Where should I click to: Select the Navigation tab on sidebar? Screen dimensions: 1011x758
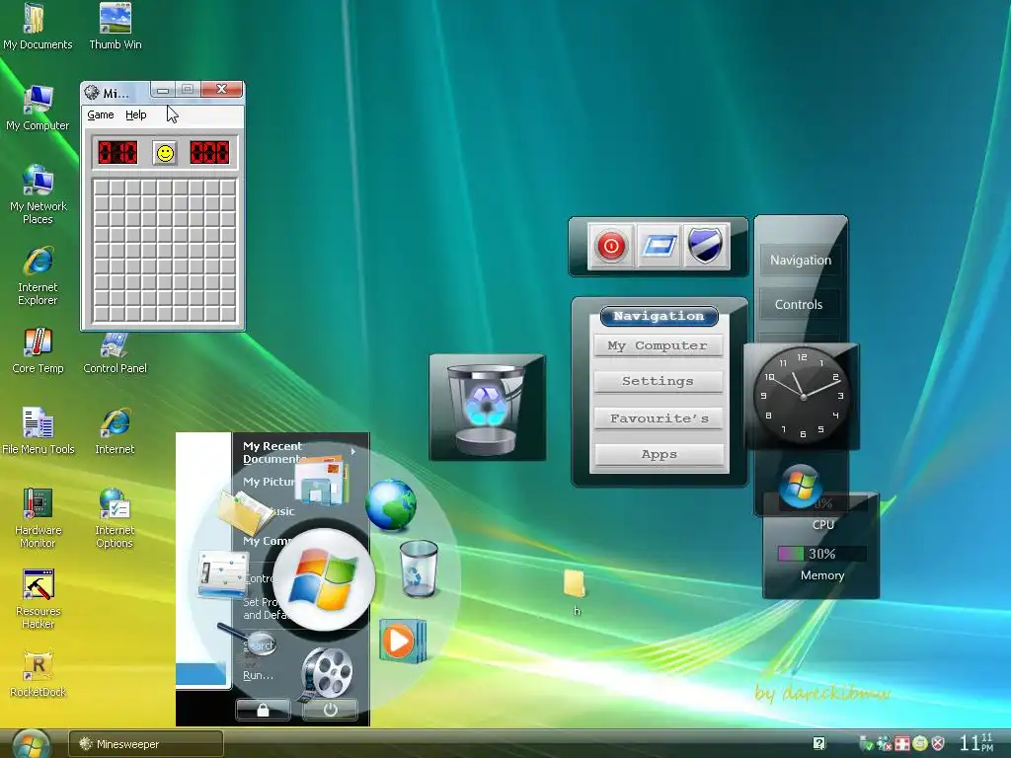click(800, 261)
